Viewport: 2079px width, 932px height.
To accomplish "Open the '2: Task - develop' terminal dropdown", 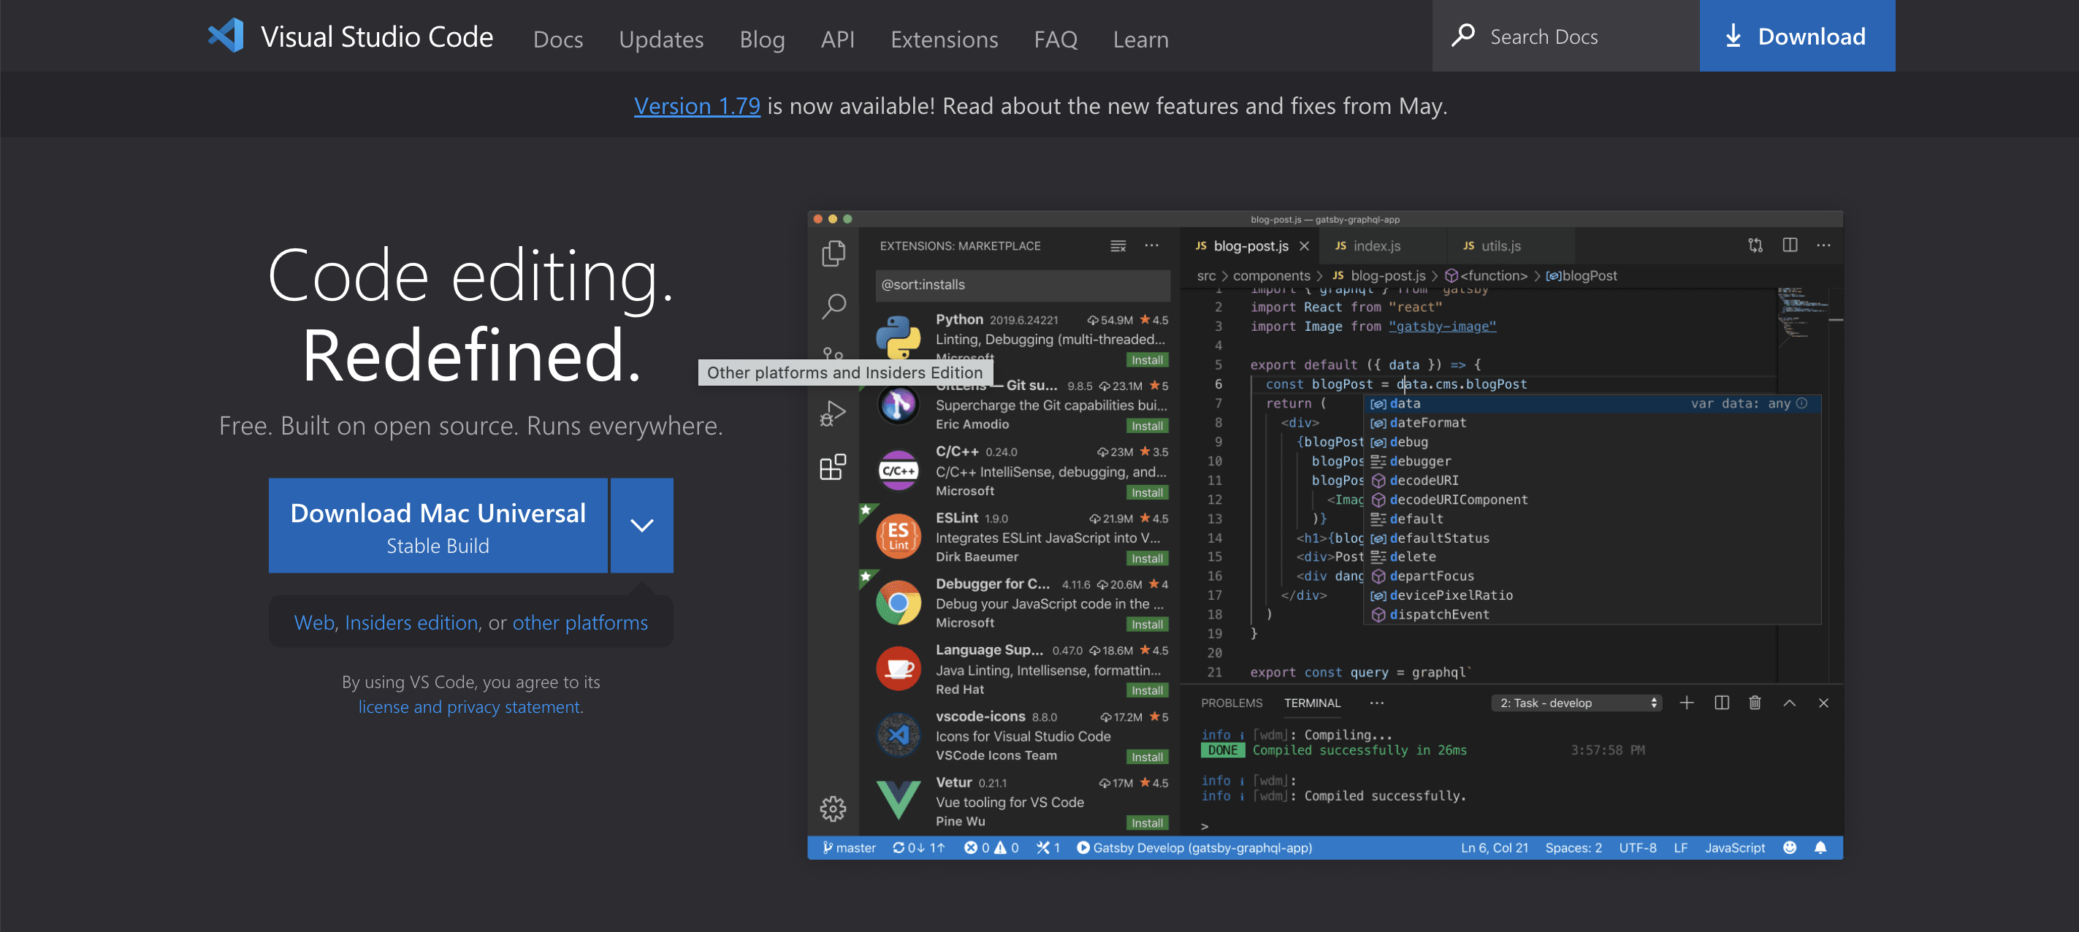I will (1576, 703).
